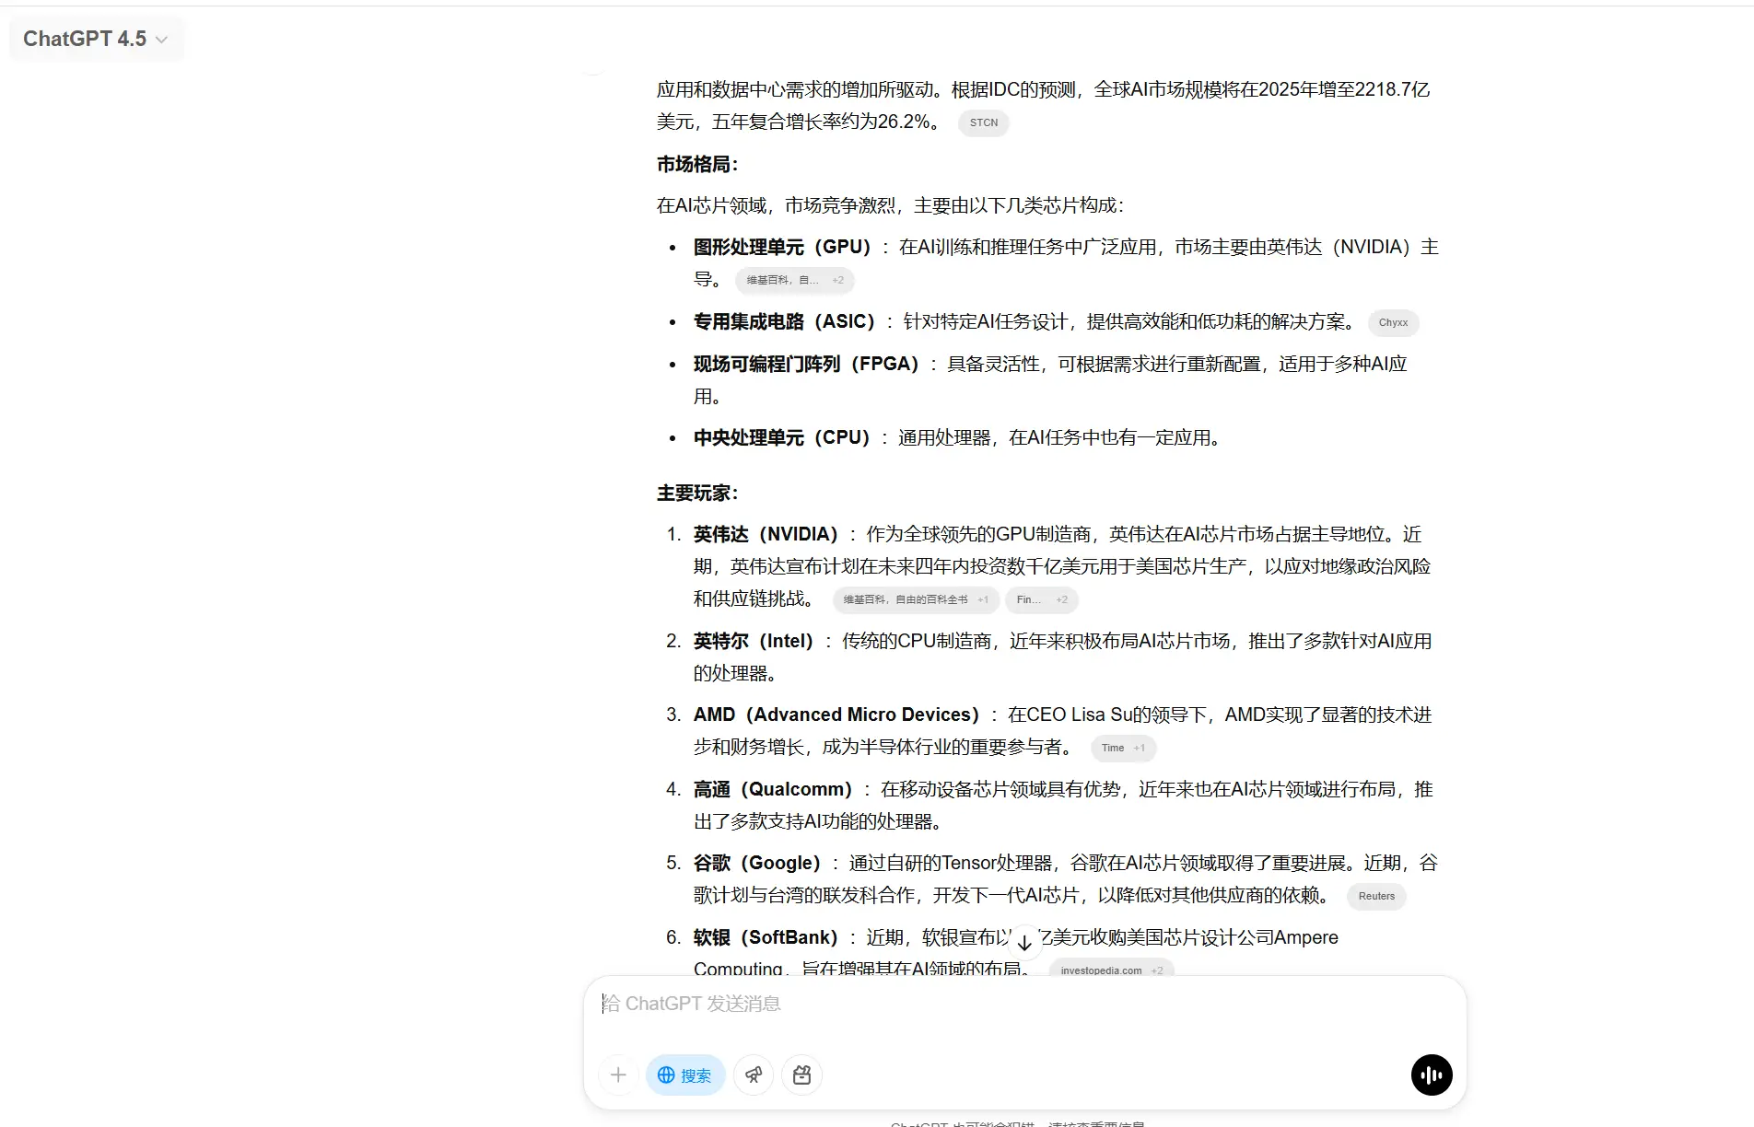Open the 维基百科 +2 citation under GPU bullet
Image resolution: width=1754 pixels, height=1127 pixels.
(x=795, y=280)
